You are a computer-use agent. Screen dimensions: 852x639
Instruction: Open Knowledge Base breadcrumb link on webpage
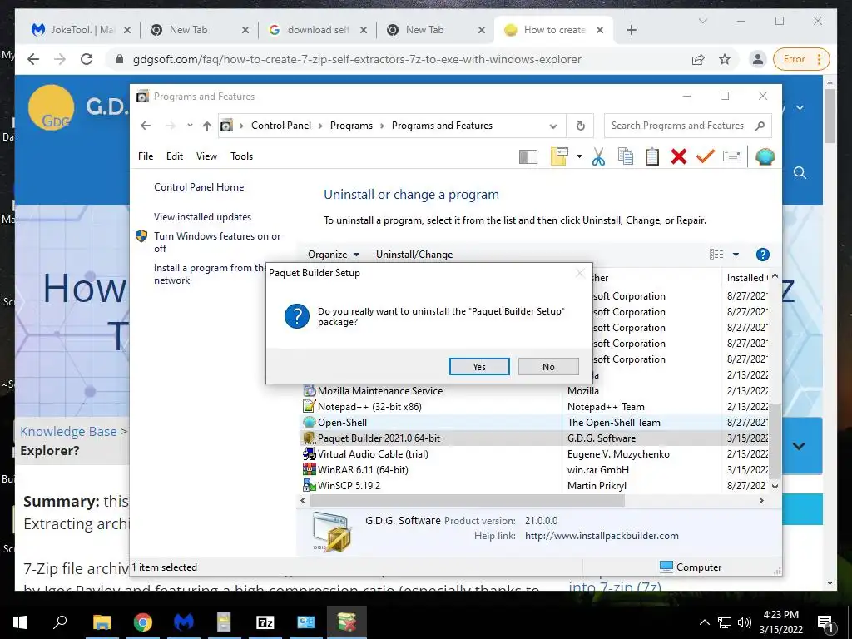(x=68, y=432)
